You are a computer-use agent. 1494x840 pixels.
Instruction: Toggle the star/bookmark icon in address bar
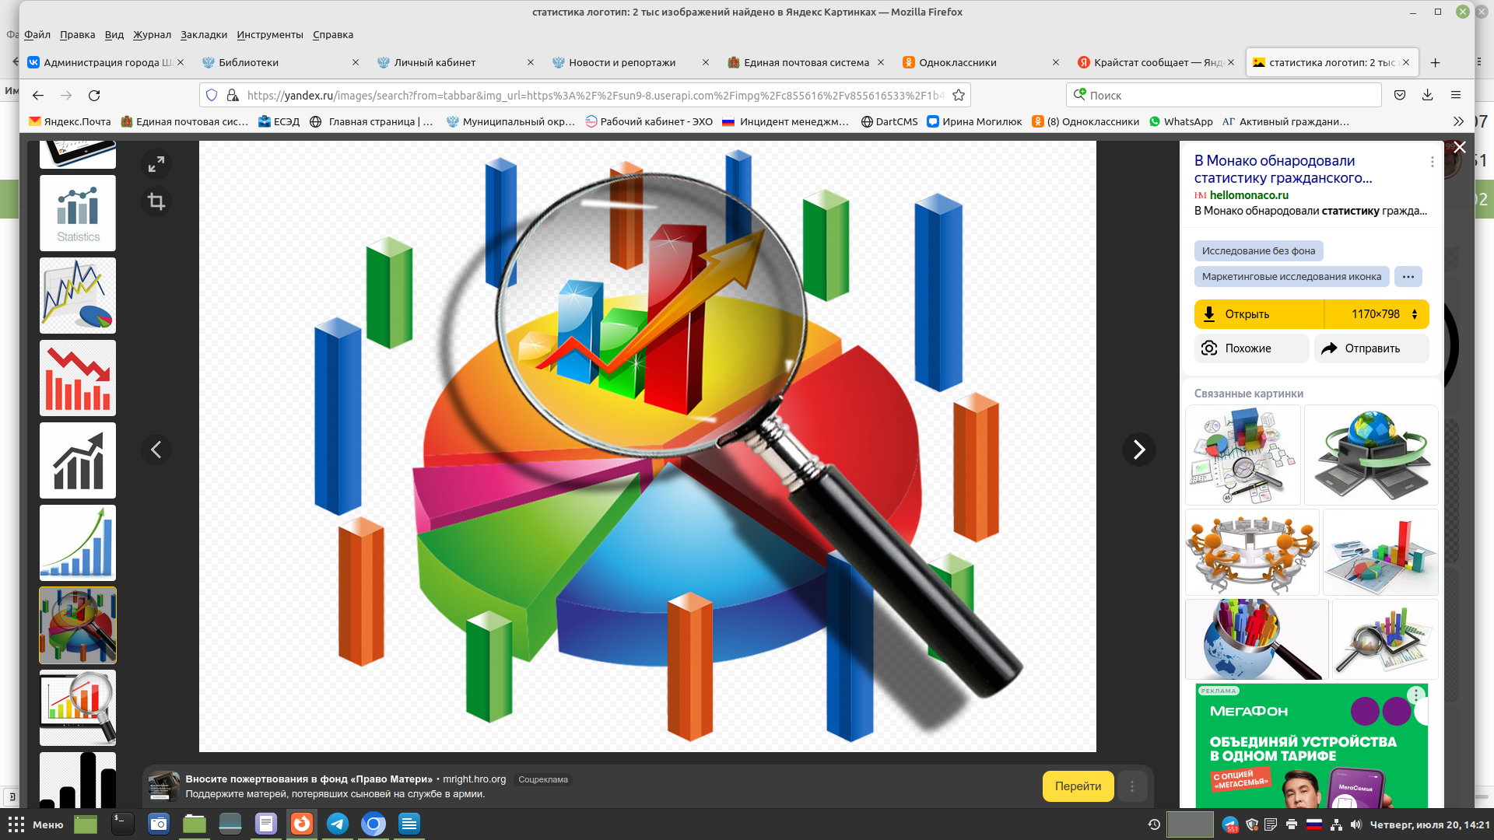[x=959, y=94]
